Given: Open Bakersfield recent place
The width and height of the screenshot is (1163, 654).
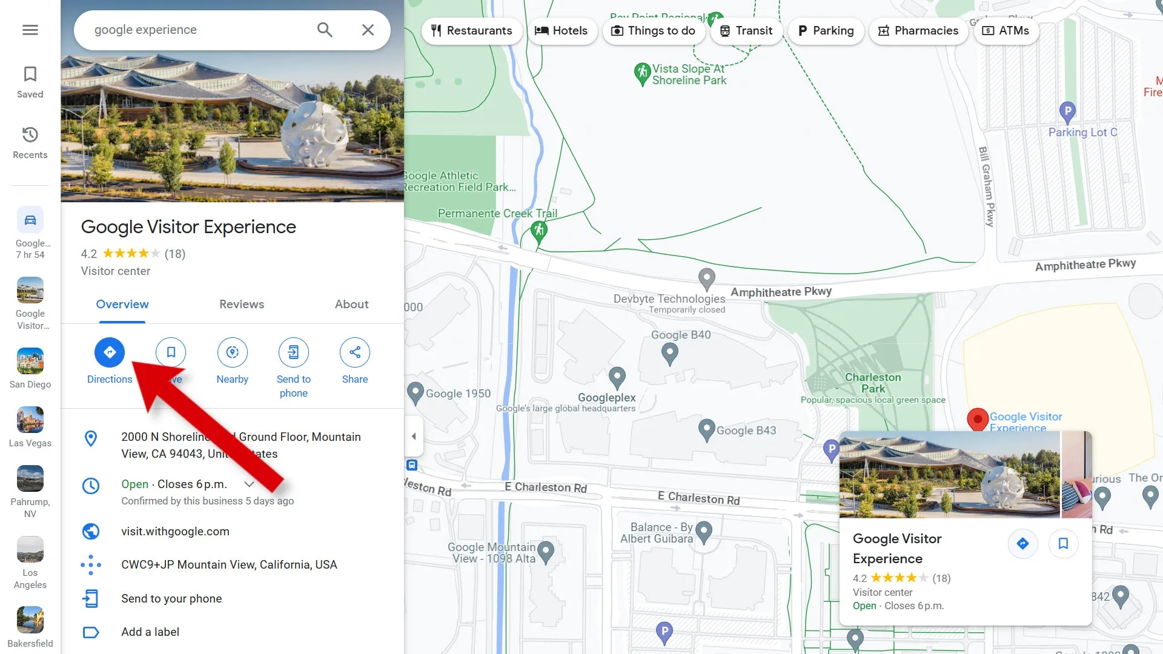Looking at the screenshot, I should 30,627.
